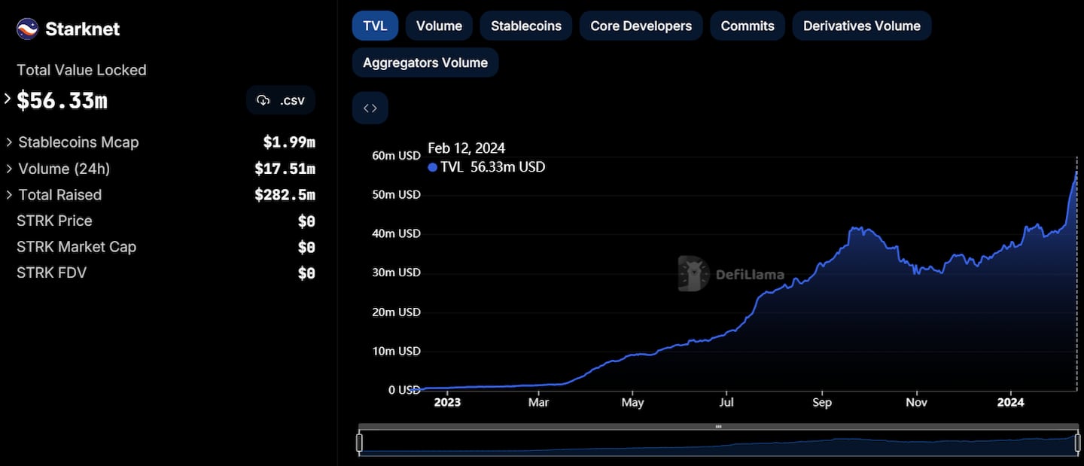Image resolution: width=1084 pixels, height=466 pixels.
Task: Click the $282.5m Total Raised value
Action: click(285, 195)
